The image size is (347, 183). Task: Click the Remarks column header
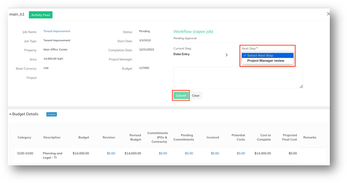coord(310,137)
